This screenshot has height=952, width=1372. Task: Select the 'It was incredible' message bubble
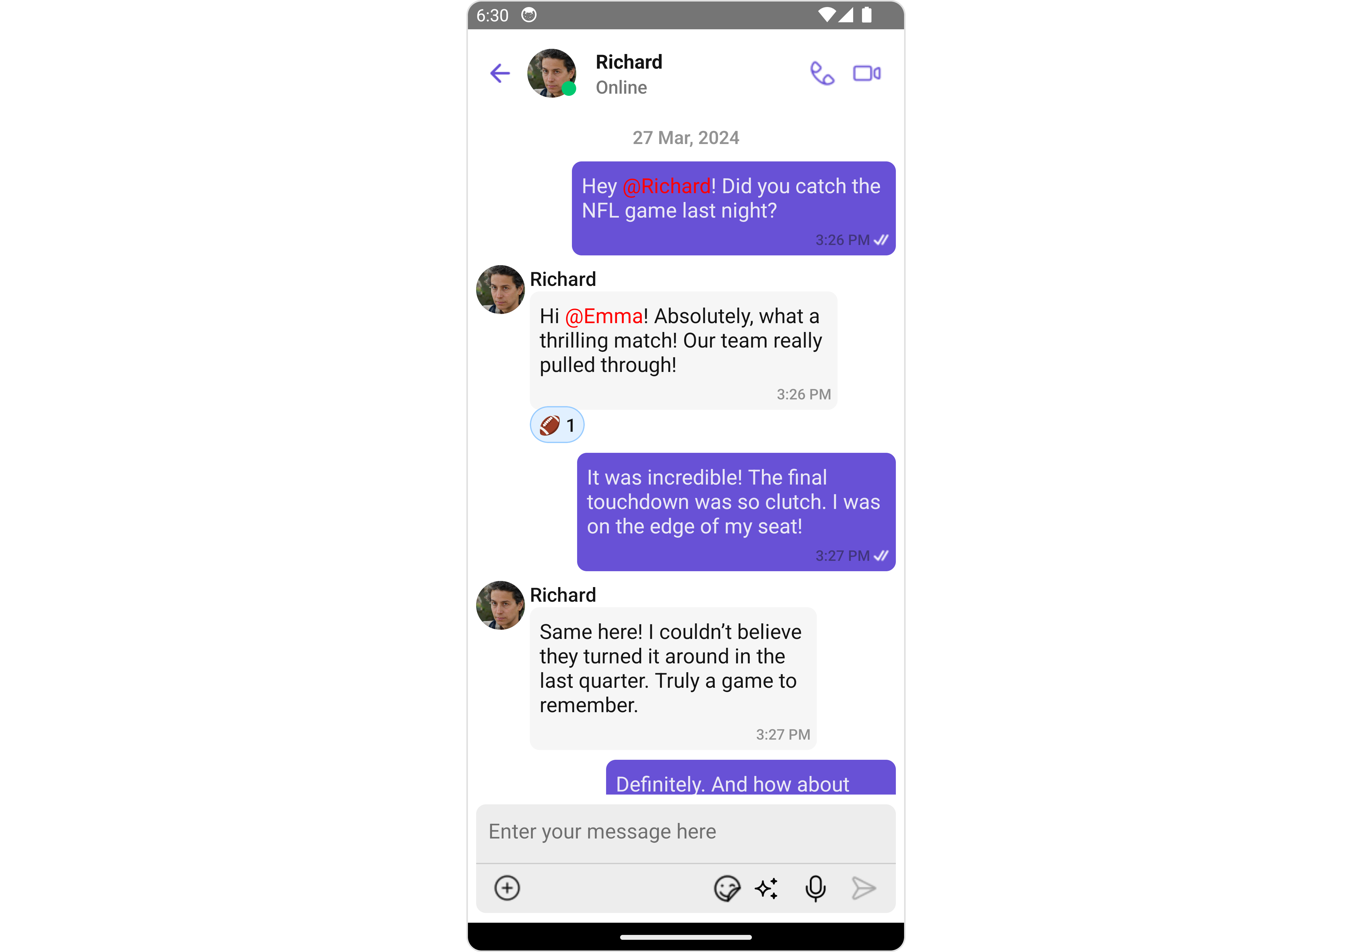[x=736, y=512]
